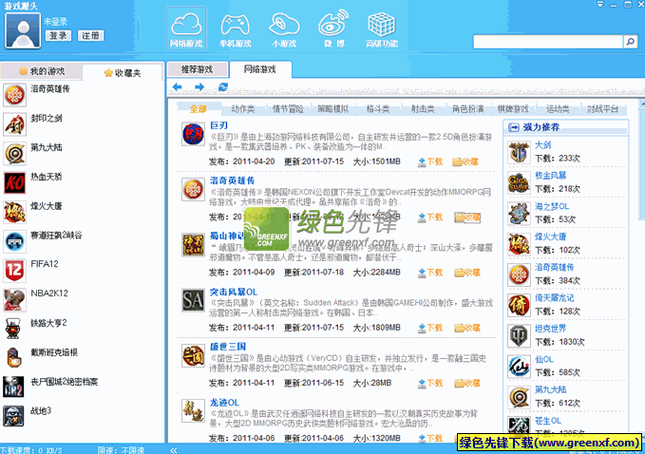The height and width of the screenshot is (454, 645).
Task: Open the 龙迹OL title link
Action: pyautogui.click(x=224, y=402)
